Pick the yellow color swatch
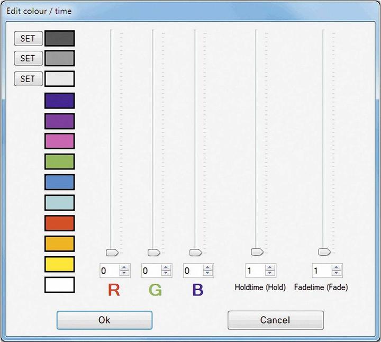 pyautogui.click(x=59, y=264)
